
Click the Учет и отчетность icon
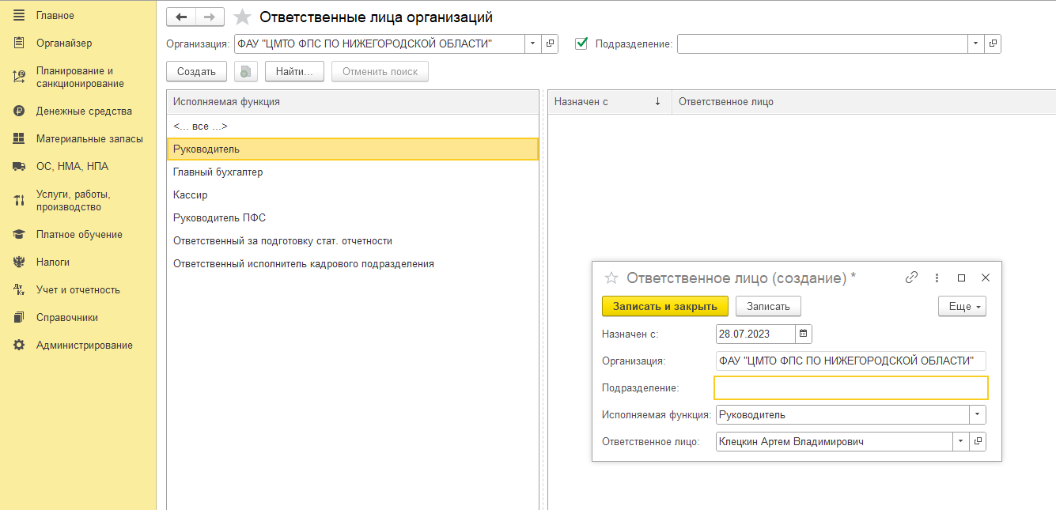(x=19, y=290)
